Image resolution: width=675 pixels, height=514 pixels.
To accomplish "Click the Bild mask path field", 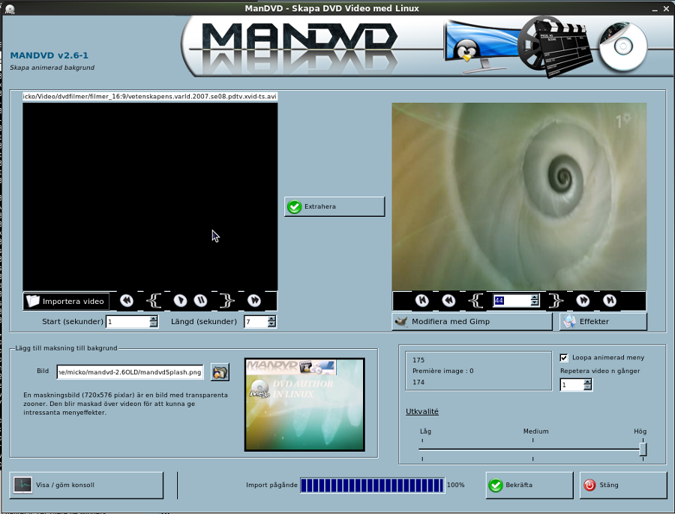I will pos(130,372).
